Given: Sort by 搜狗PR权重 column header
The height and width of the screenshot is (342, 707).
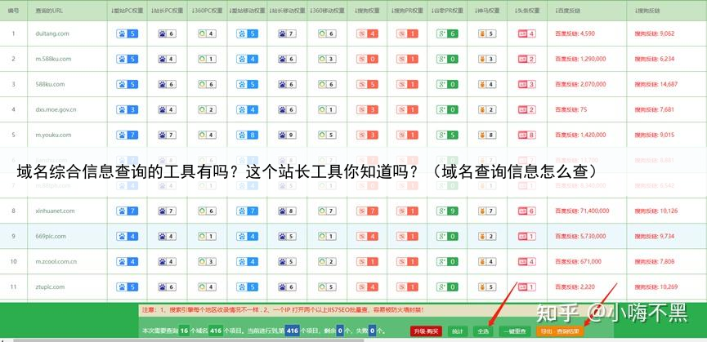Looking at the screenshot, I should tap(406, 11).
